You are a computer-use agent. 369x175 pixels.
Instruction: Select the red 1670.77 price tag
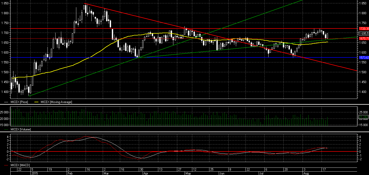(x=364, y=38)
